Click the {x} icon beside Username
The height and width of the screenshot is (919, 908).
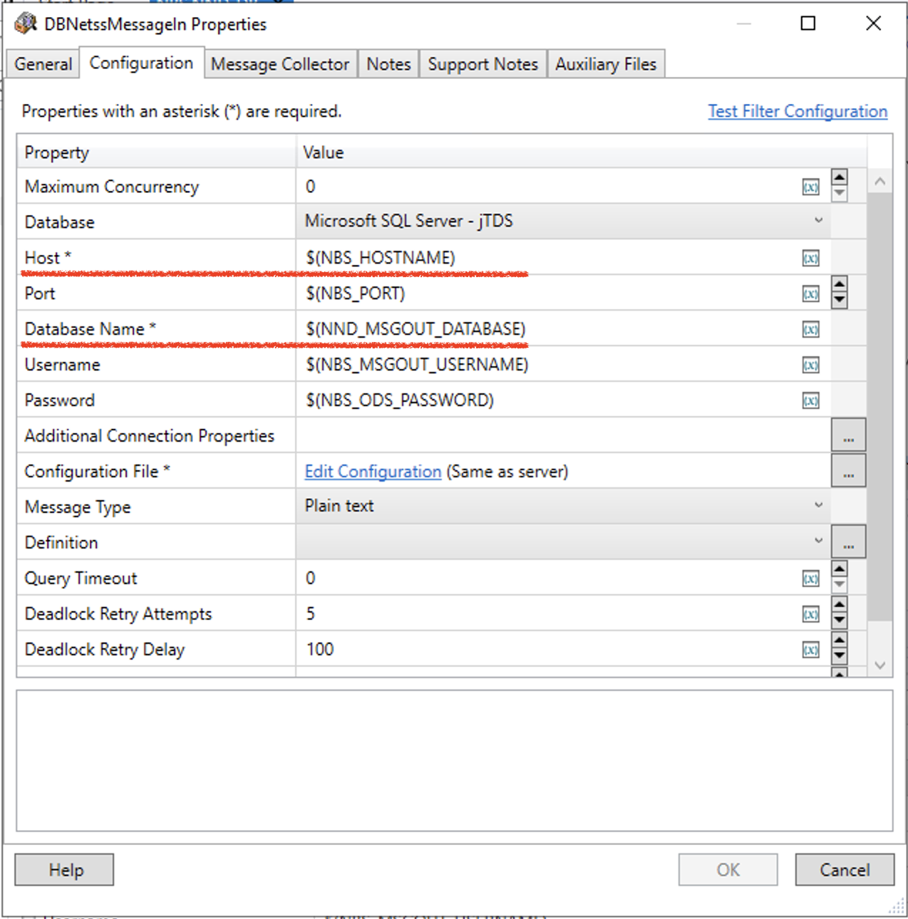point(810,365)
